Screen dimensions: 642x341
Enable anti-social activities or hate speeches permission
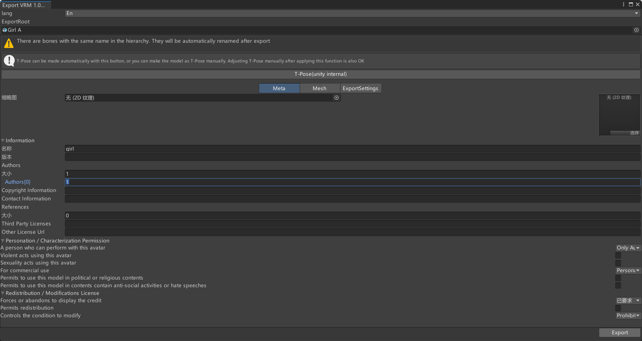[x=618, y=286]
